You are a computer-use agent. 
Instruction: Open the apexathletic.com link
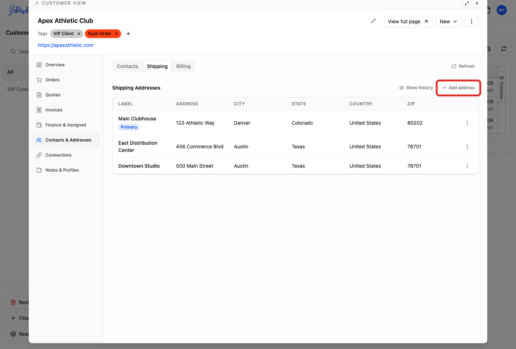66,45
